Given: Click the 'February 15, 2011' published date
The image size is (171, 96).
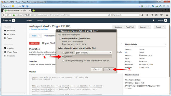Looking at the screenshot, I should [x=146, y=64].
